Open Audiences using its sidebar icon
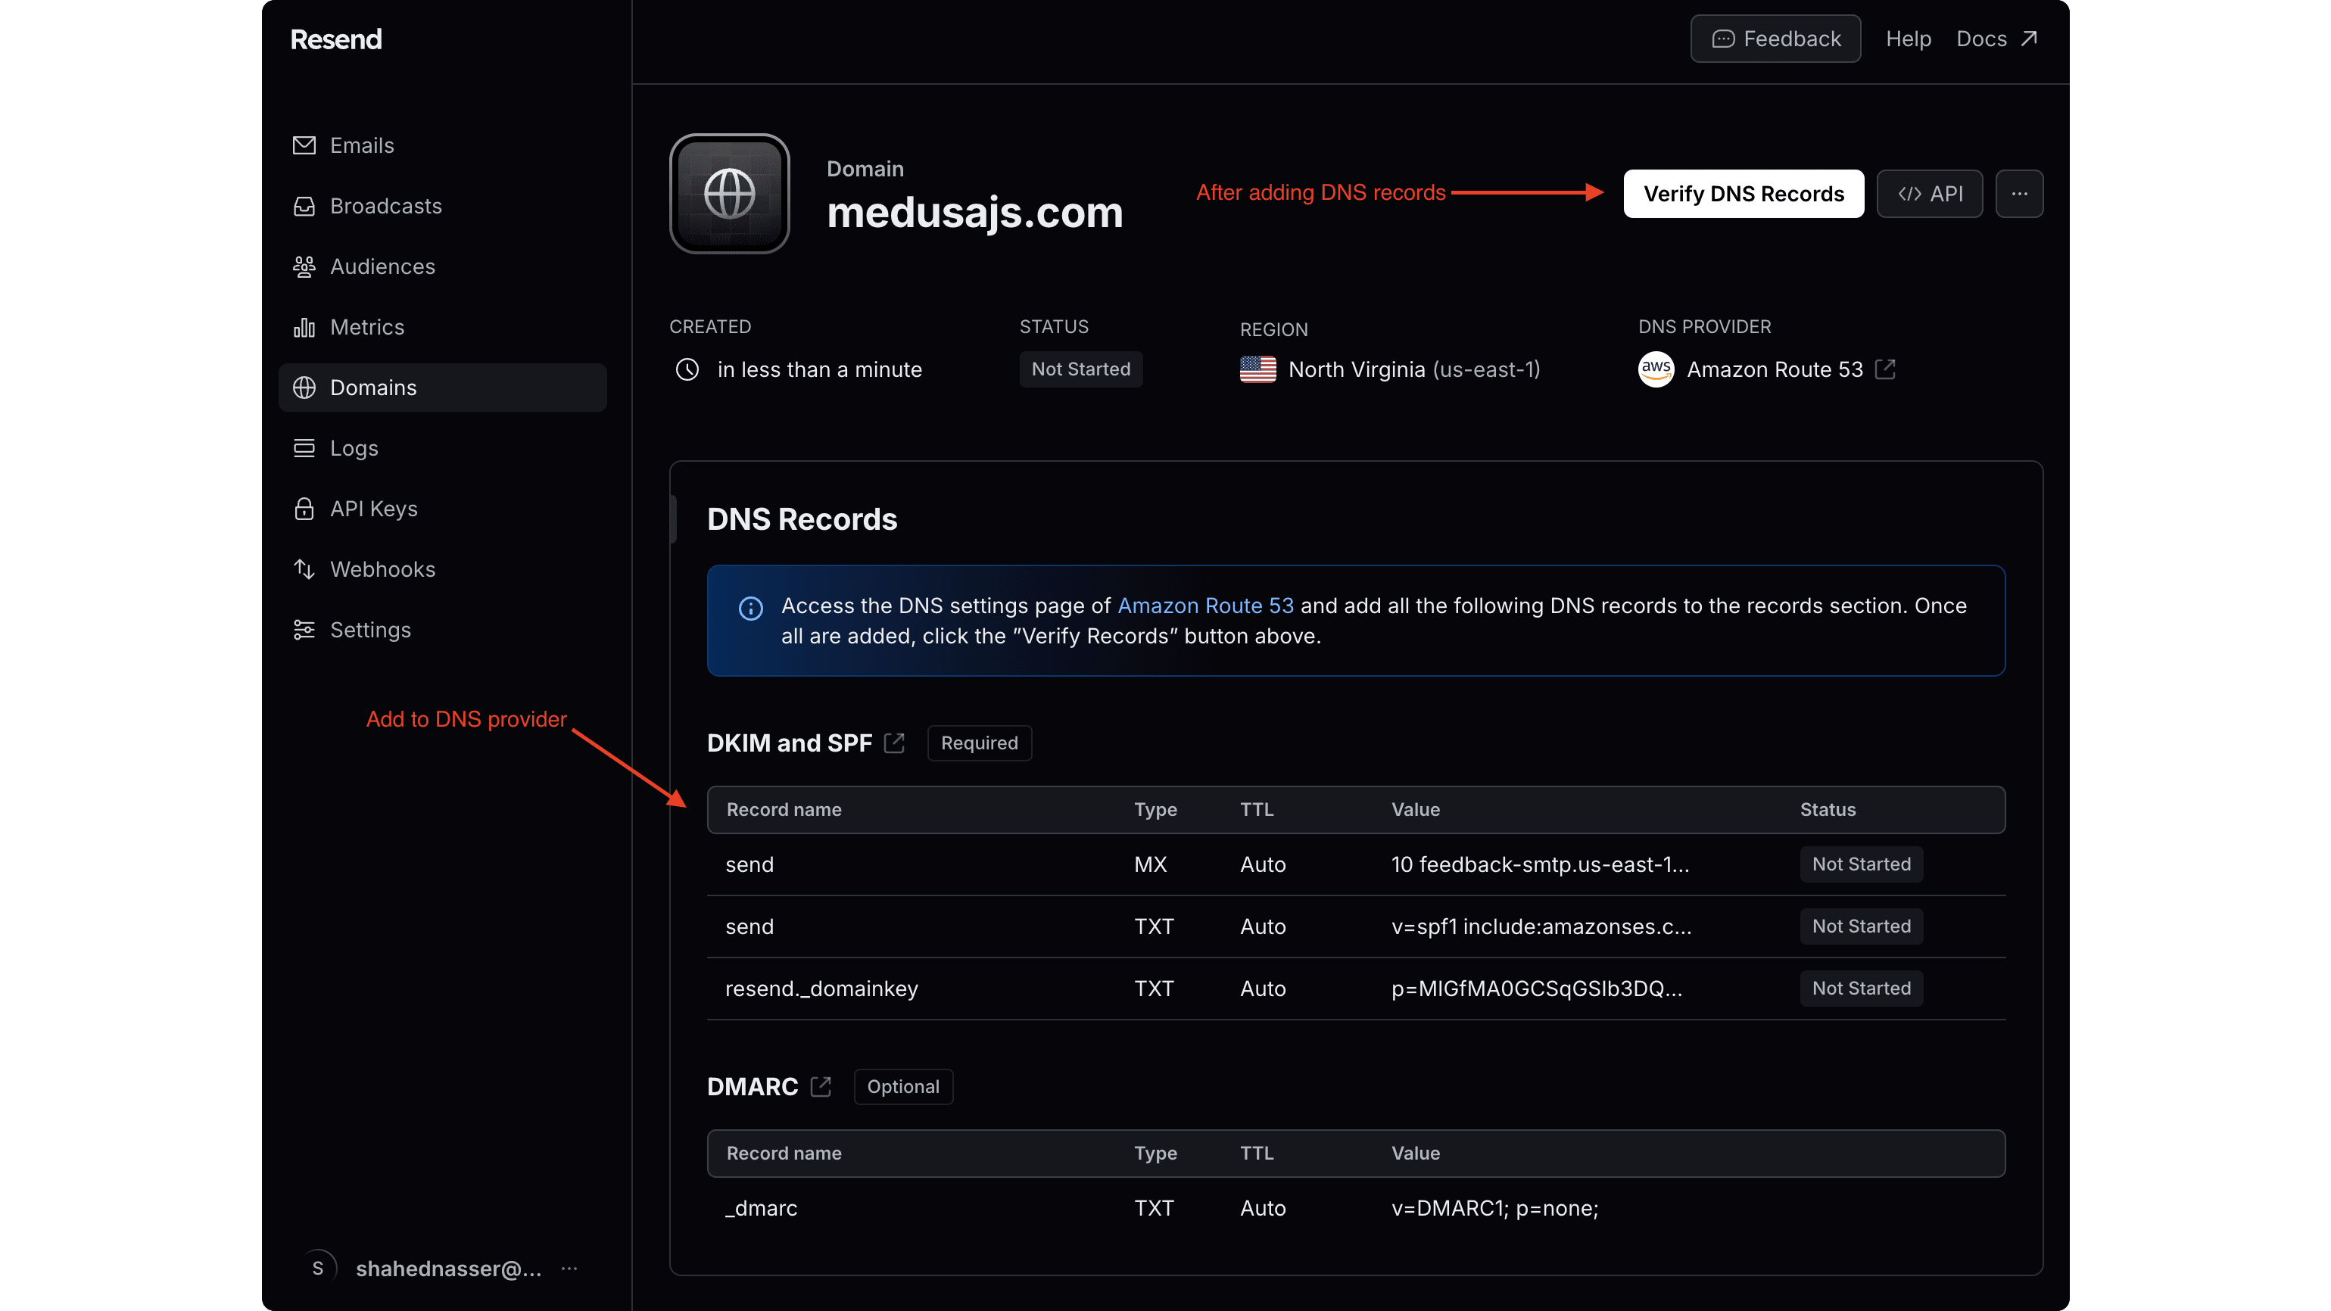This screenshot has width=2331, height=1311. (304, 266)
